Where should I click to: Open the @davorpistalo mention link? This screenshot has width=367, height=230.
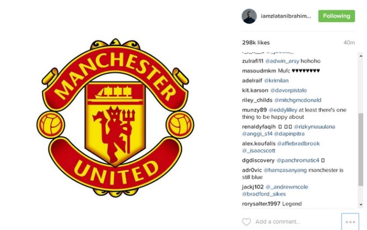[288, 90]
